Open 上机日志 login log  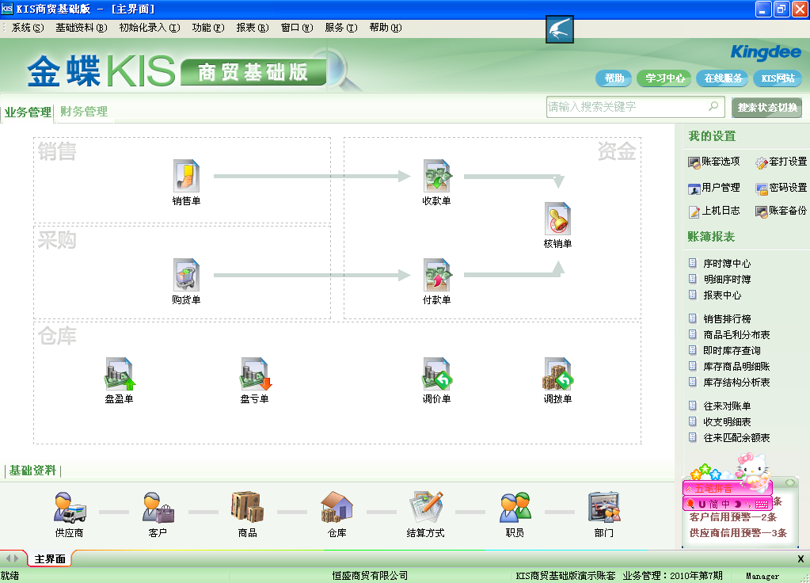pos(714,211)
